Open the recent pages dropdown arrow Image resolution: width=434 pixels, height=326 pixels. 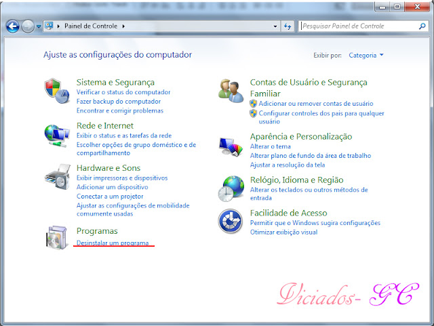[x=39, y=26]
